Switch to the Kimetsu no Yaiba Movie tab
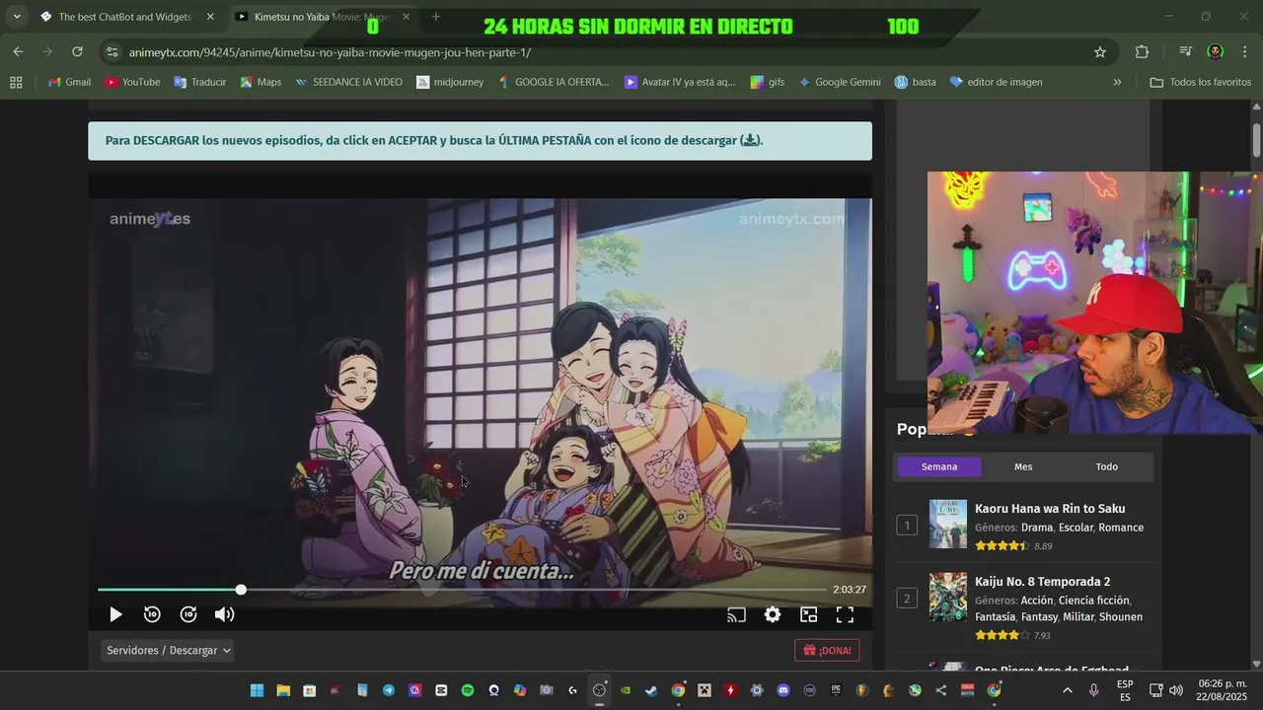This screenshot has width=1263, height=710. pos(321,17)
